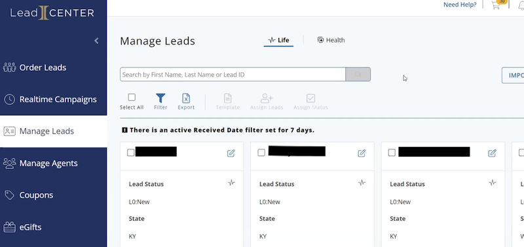The width and height of the screenshot is (524, 247).
Task: Click the Template document icon
Action: [x=227, y=98]
